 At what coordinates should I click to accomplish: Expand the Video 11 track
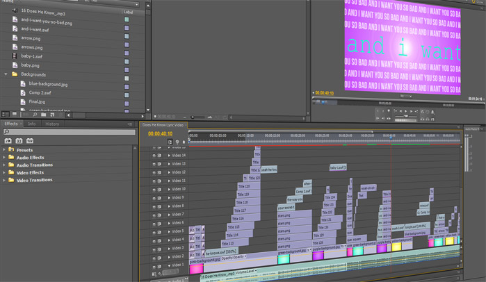(x=169, y=181)
